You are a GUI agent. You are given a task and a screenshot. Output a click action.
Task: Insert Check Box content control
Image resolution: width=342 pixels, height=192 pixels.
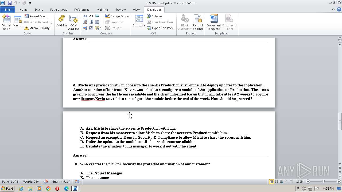[x=91, y=28]
